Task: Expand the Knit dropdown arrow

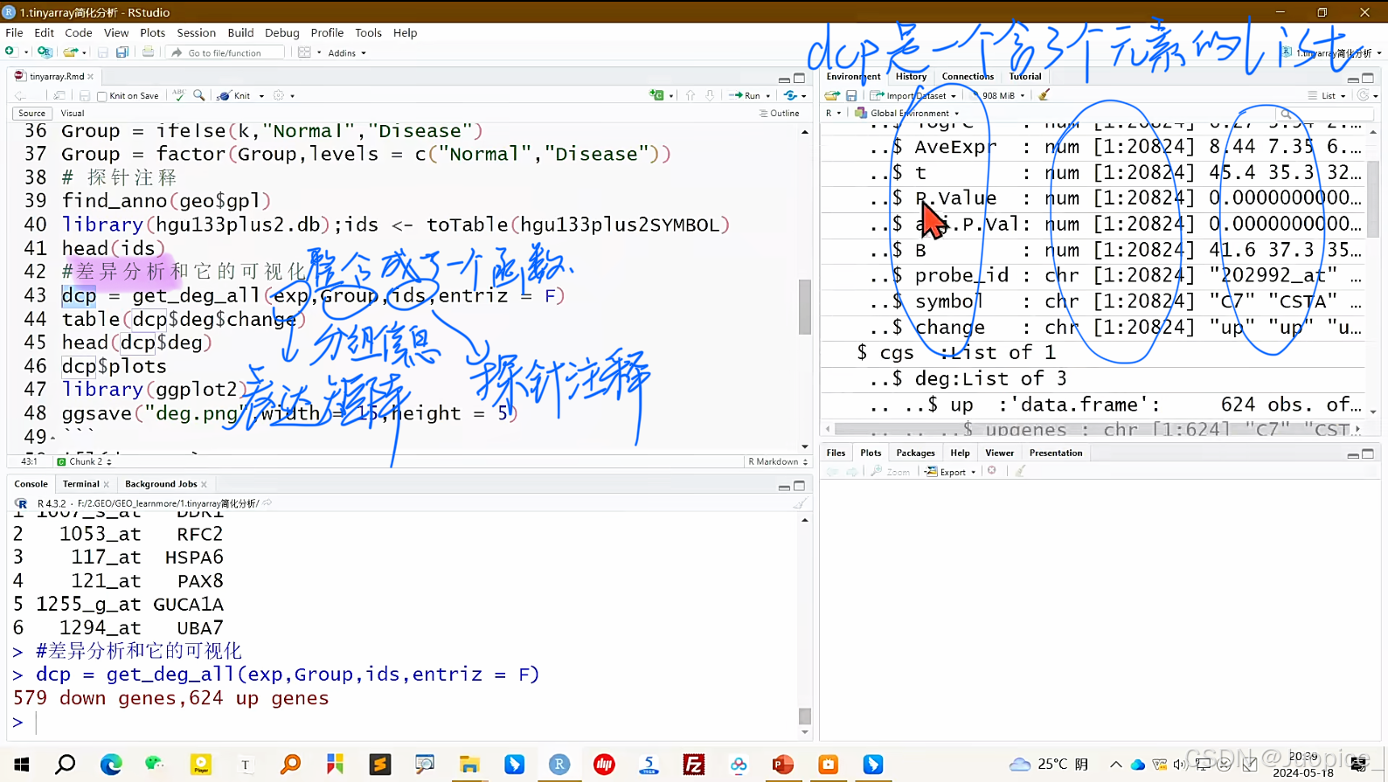Action: pos(261,96)
